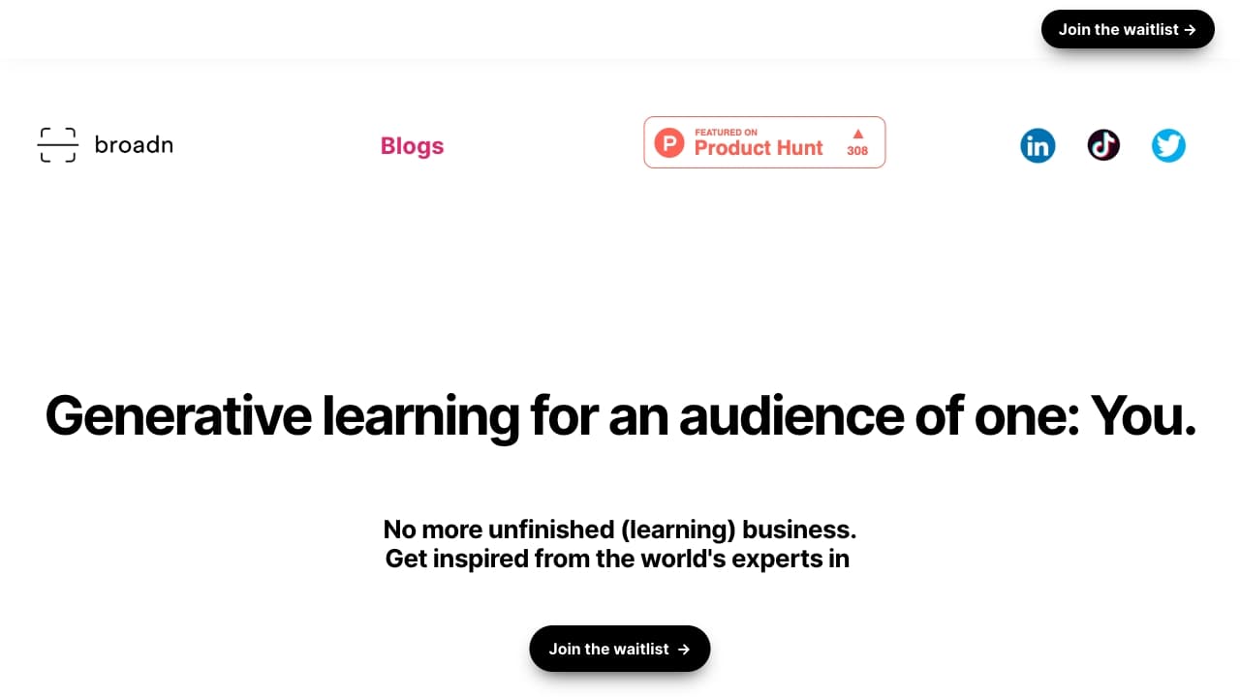
Task: Click the broadn bracket logo icon
Action: click(x=57, y=145)
